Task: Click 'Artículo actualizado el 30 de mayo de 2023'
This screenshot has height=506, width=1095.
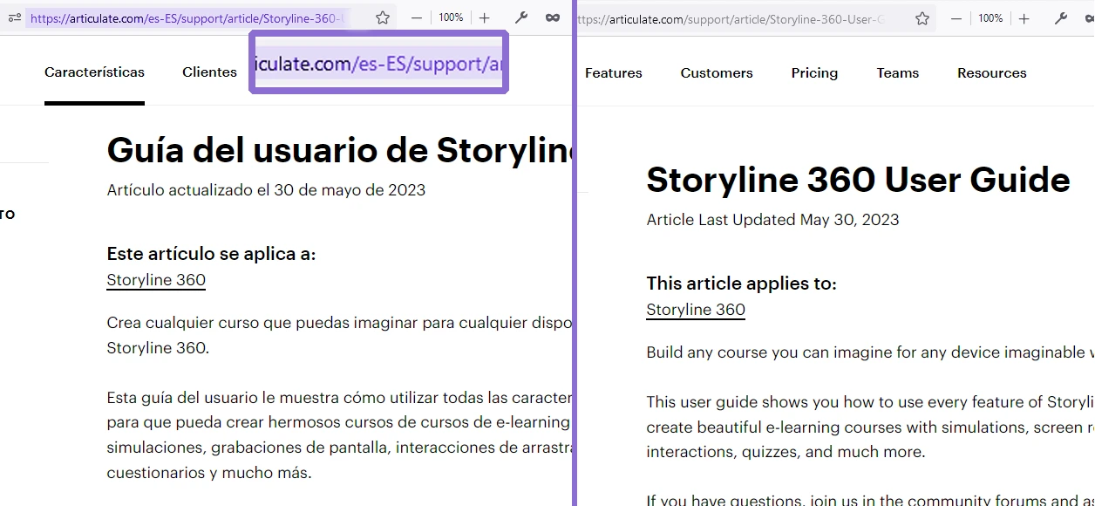Action: coord(266,189)
